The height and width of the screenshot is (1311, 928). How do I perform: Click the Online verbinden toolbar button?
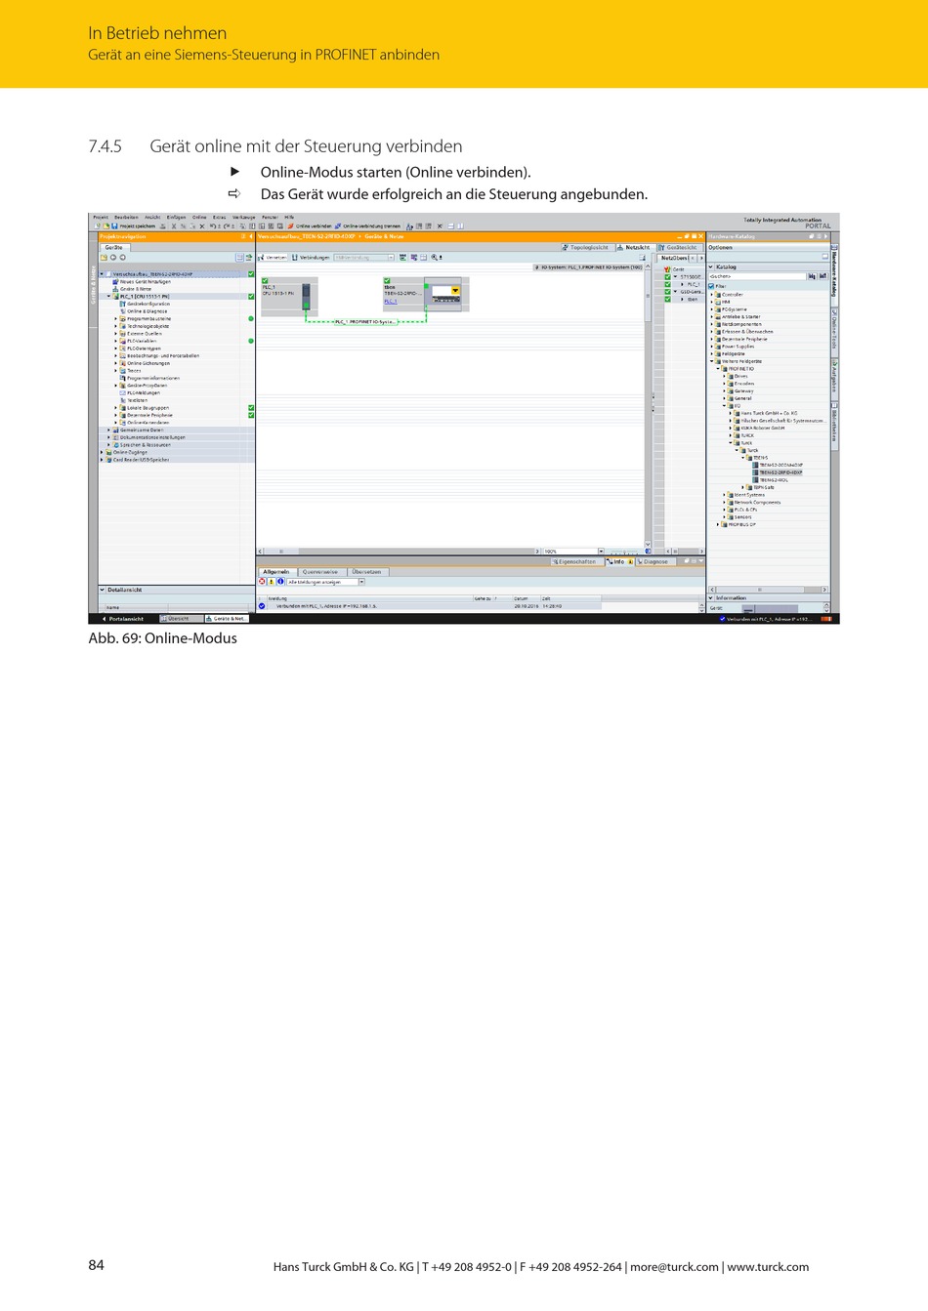[x=310, y=225]
